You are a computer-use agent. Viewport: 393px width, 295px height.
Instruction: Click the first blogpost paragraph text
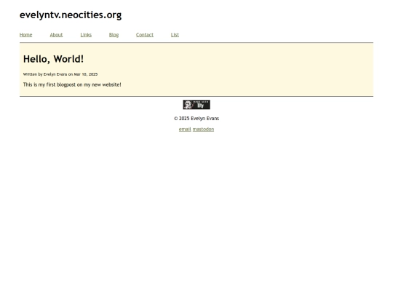(x=72, y=84)
